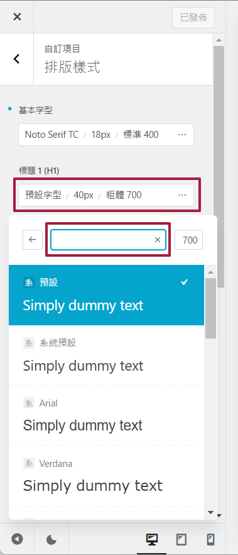
Task: Click the font list scrollbar up arrow
Action: (x=211, y=272)
